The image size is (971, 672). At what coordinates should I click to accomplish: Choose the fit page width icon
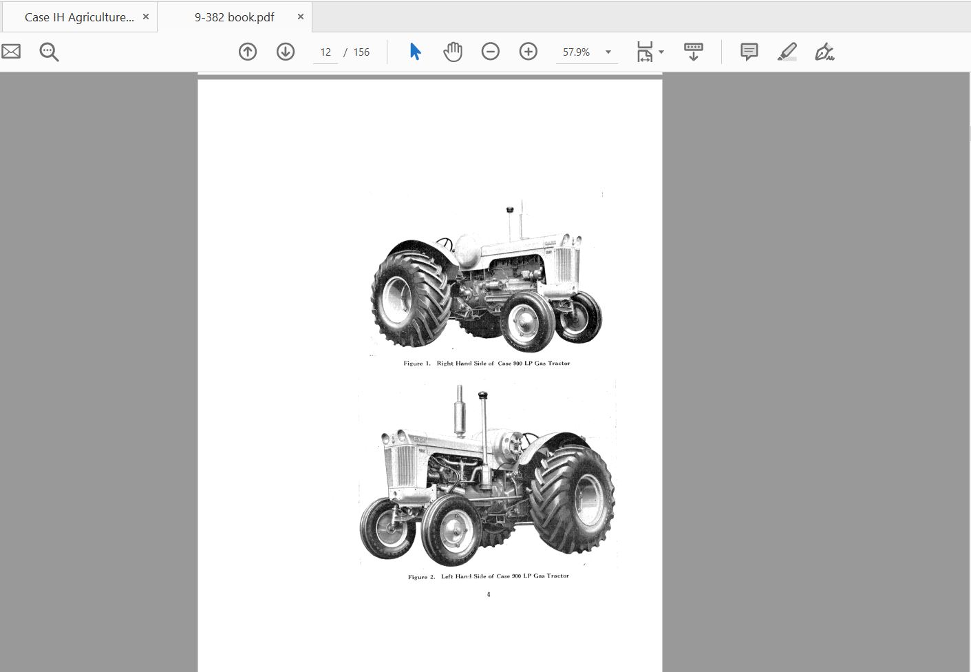coord(645,52)
